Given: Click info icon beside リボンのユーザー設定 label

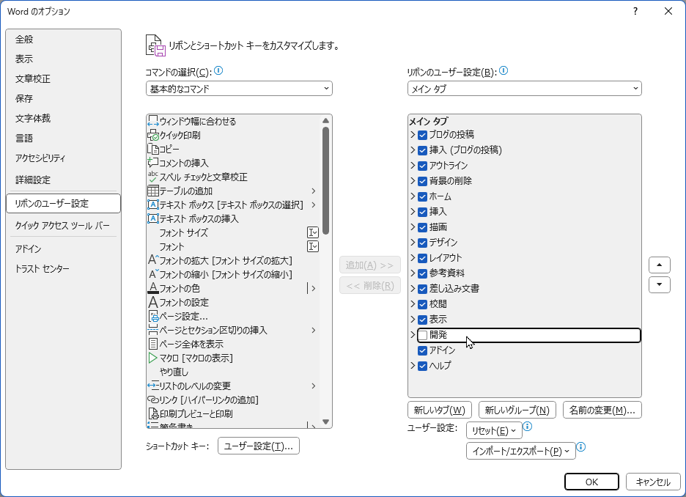Looking at the screenshot, I should tap(504, 70).
